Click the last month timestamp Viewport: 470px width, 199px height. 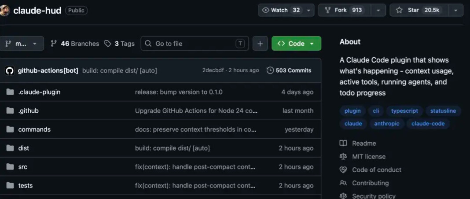298,111
